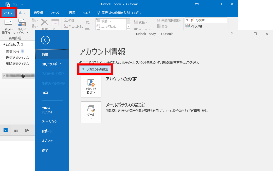The height and width of the screenshot is (171, 273).
Task: Open the Address Book (アドレス帳)
Action: [x=194, y=26]
